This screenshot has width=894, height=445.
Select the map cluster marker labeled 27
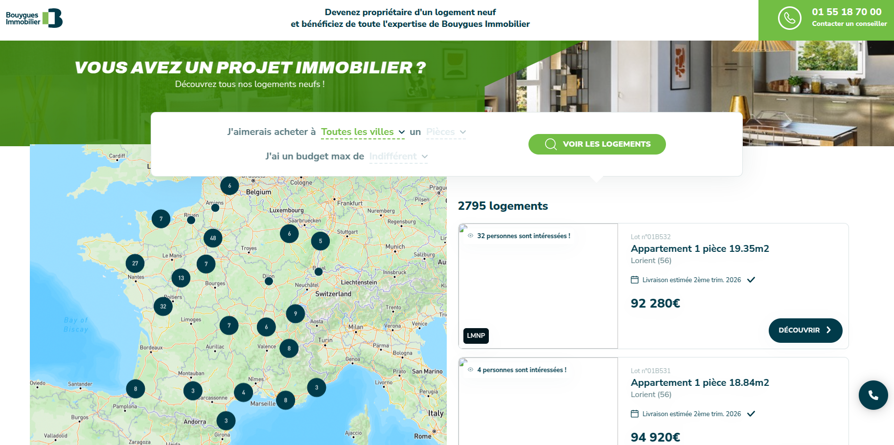point(135,264)
